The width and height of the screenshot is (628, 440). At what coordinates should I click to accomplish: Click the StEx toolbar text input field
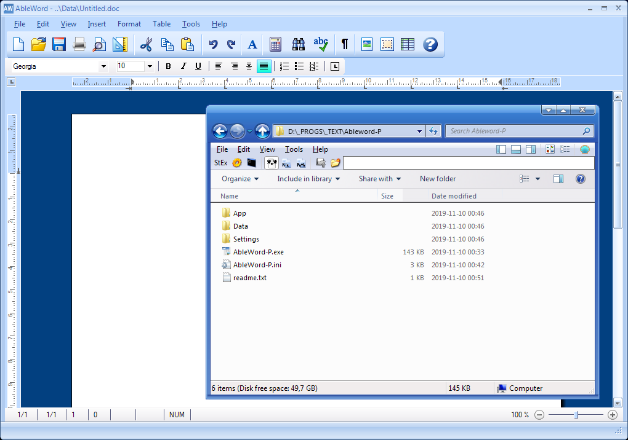[x=469, y=163]
